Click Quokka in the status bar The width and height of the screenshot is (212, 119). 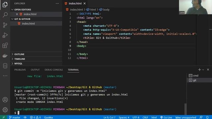pyautogui.click(x=48, y=117)
